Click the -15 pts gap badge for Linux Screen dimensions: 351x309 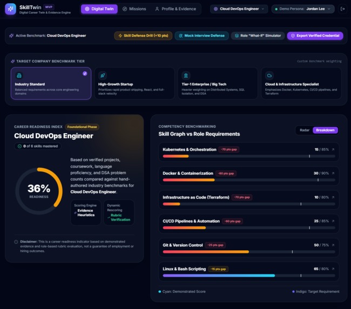point(218,269)
